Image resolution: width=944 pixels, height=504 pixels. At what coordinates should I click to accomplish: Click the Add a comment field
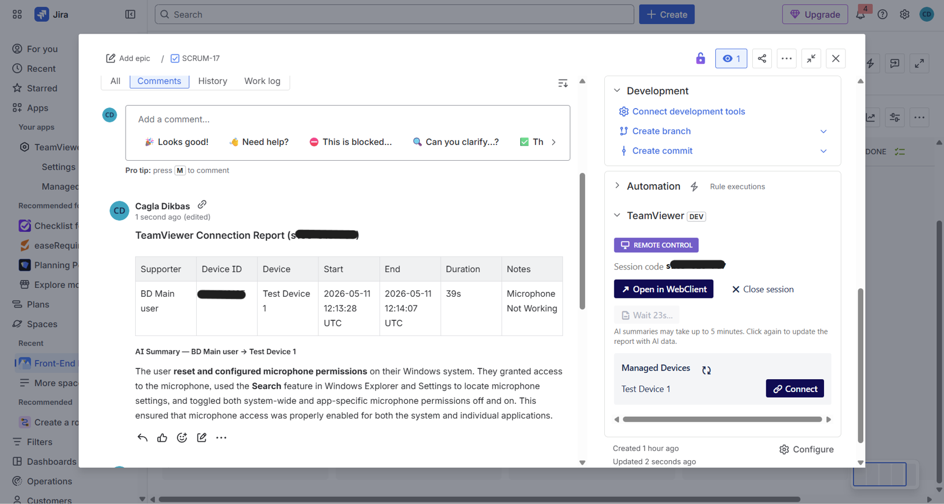(x=348, y=119)
